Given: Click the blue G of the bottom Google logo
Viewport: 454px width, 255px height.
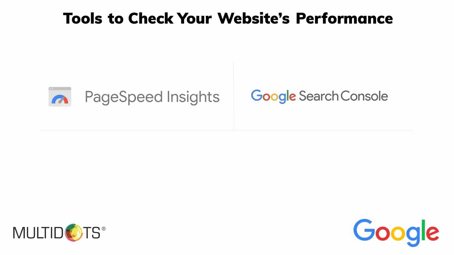Looking at the screenshot, I should (x=364, y=230).
